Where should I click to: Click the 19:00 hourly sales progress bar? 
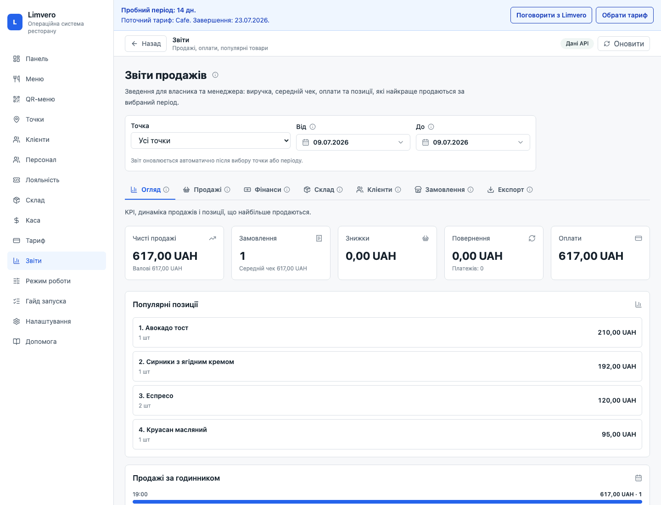[x=387, y=502]
